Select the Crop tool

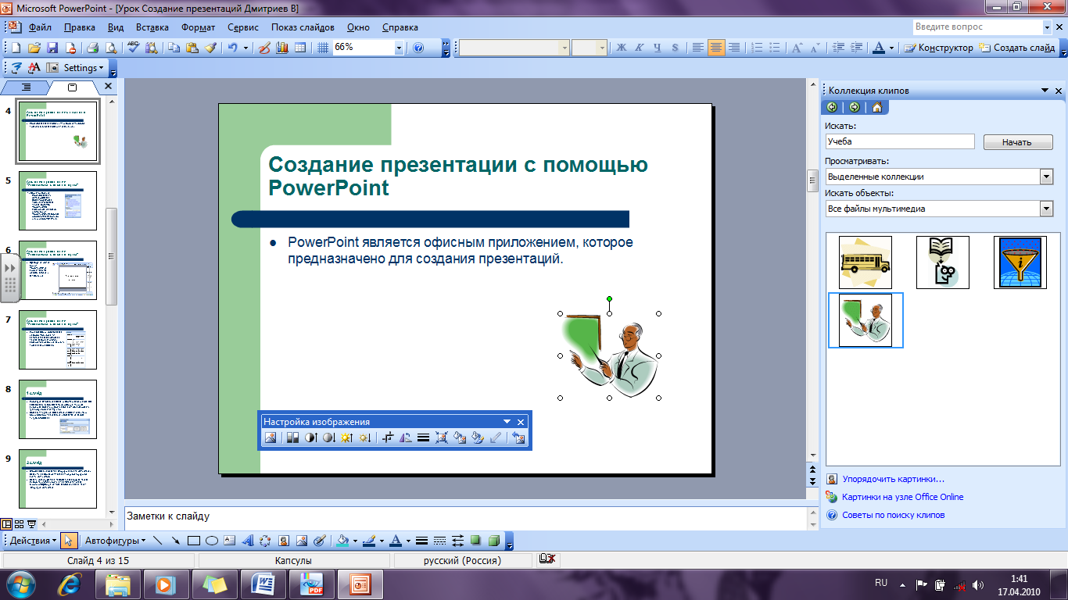[388, 438]
